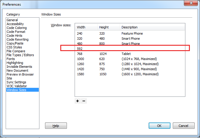Select height cell 1050
Image resolution: width=200 pixels, height=138 pixels.
103,74
